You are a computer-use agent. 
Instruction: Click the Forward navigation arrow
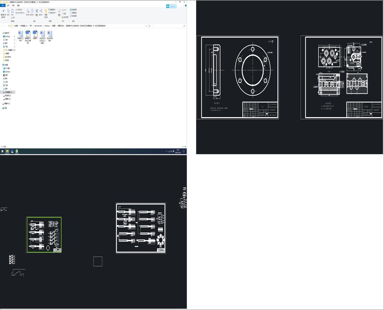pyautogui.click(x=5, y=26)
